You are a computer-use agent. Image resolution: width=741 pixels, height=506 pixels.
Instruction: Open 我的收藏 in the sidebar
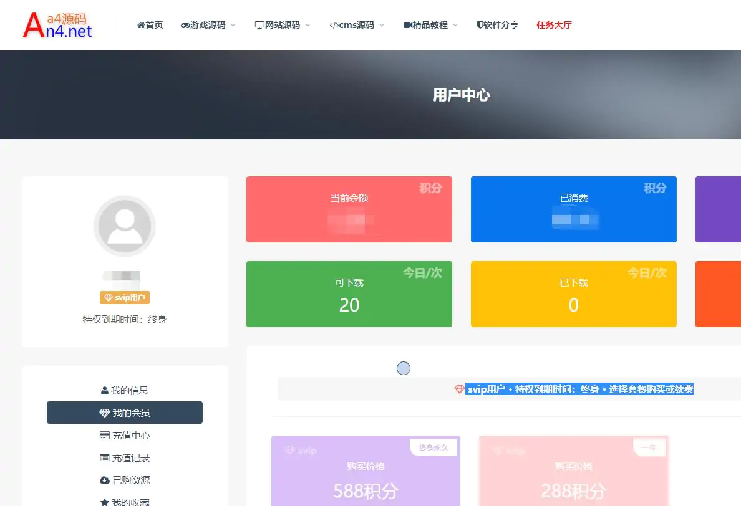click(125, 501)
